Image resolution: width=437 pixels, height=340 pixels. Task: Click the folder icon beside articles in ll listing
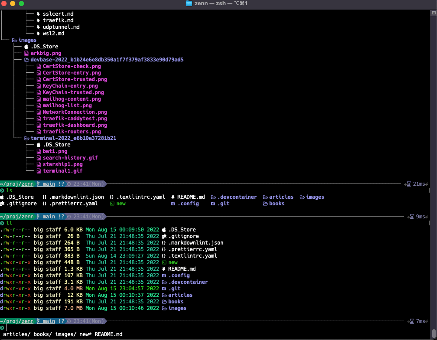(x=164, y=295)
